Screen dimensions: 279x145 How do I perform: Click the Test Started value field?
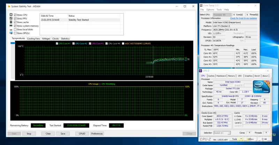coord(76,125)
